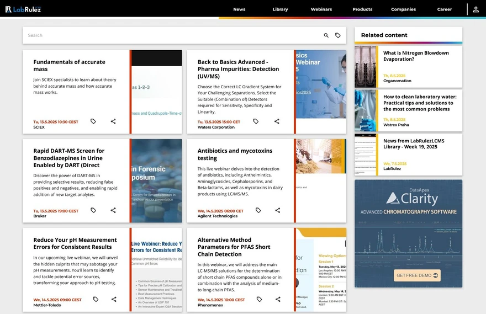The width and height of the screenshot is (486, 314).
Task: Share the Reduce Your pH Measurement webinar
Action: pyautogui.click(x=114, y=299)
